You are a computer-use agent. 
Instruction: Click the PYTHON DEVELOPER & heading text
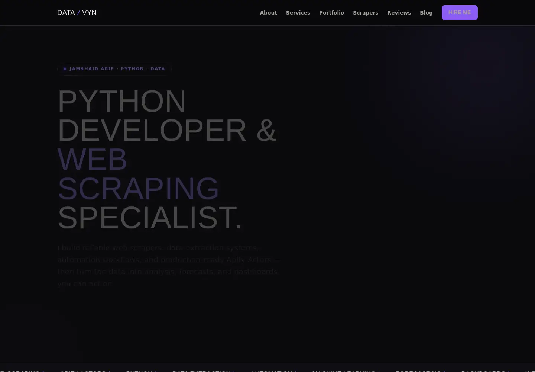coord(167,115)
